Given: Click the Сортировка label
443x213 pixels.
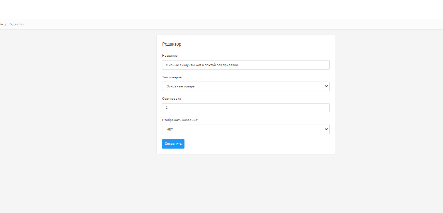Looking at the screenshot, I should point(171,99).
